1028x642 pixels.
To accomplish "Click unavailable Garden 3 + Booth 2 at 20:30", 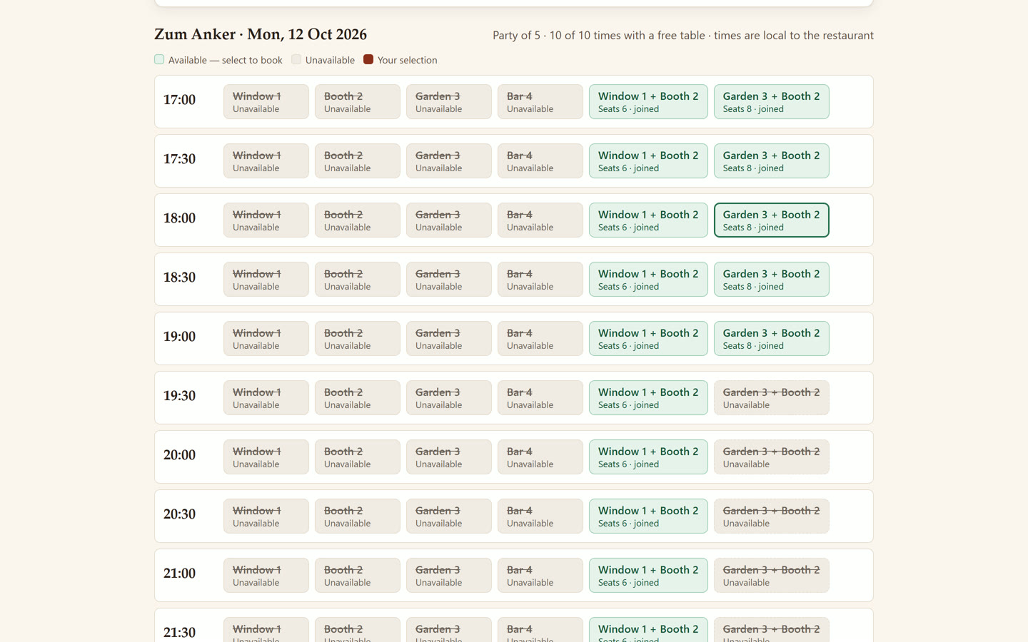I will (x=772, y=516).
